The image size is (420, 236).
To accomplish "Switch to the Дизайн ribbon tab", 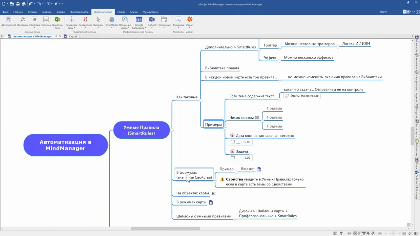I will pyautogui.click(x=61, y=12).
